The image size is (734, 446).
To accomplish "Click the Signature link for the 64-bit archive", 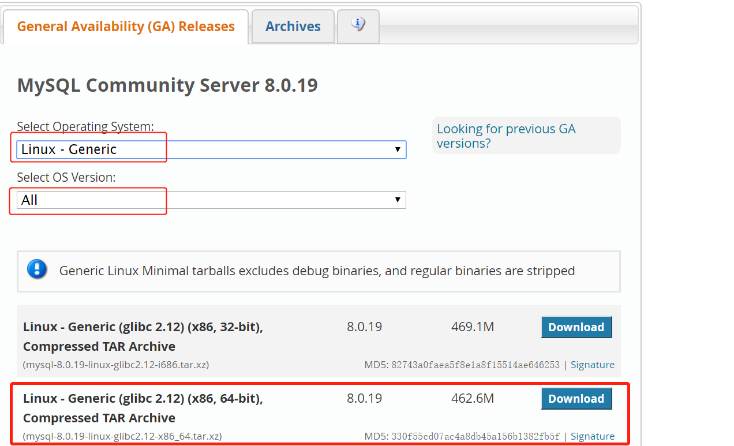I will (x=593, y=436).
